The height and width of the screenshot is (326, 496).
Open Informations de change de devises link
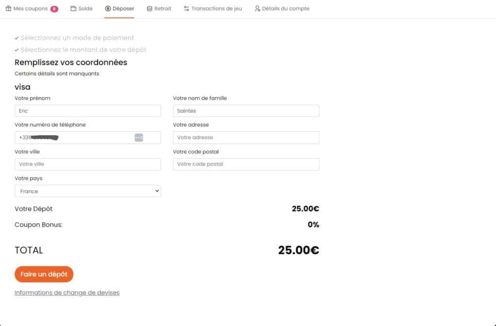tap(67, 293)
